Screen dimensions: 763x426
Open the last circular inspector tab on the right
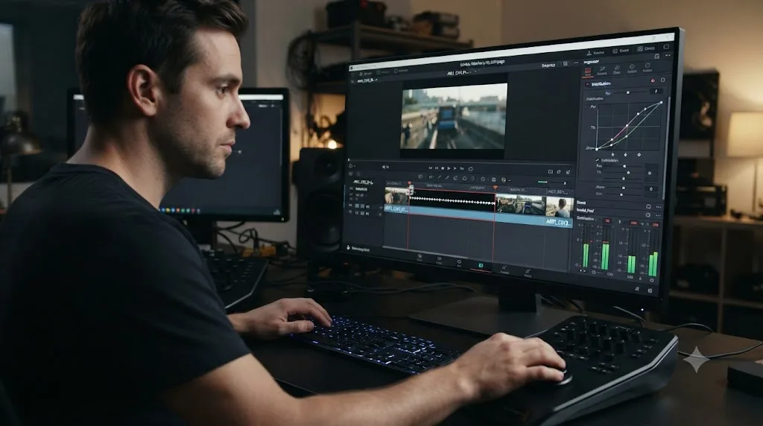coord(648,66)
